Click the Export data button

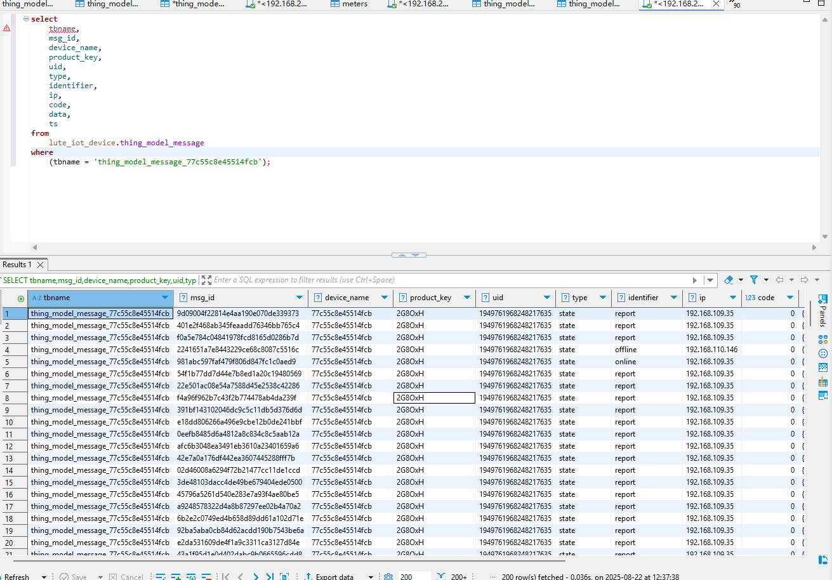click(x=334, y=577)
